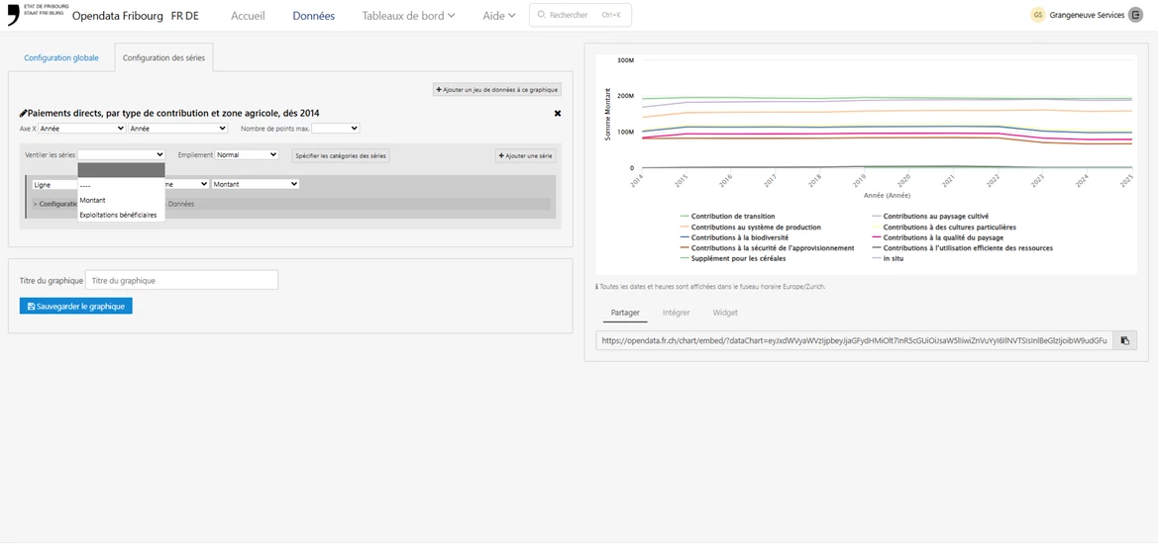
Task: Toggle Contributions à des cultures particulières series
Action: 944,228
